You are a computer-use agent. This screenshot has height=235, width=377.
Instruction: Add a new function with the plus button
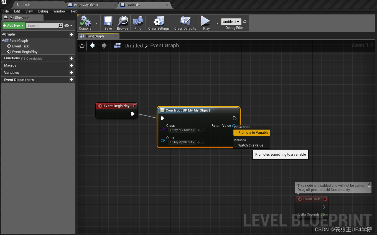click(x=71, y=58)
